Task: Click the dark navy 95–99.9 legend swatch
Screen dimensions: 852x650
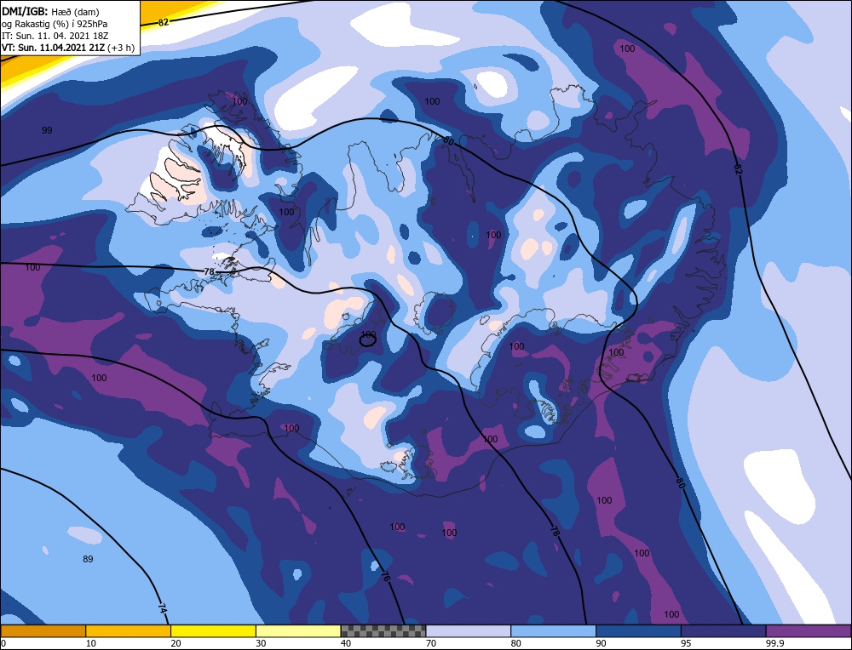Action: (x=723, y=630)
